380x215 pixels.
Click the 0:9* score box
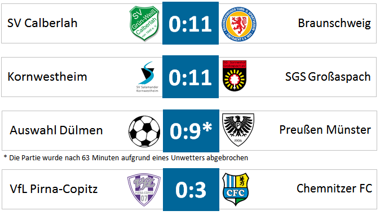coord(191,130)
